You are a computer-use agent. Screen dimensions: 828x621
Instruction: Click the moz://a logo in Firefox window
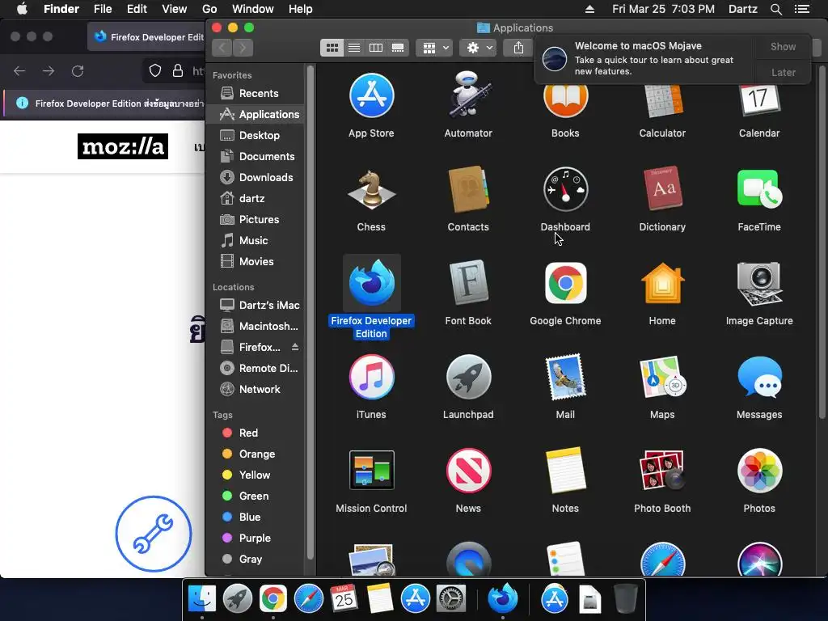tap(123, 146)
